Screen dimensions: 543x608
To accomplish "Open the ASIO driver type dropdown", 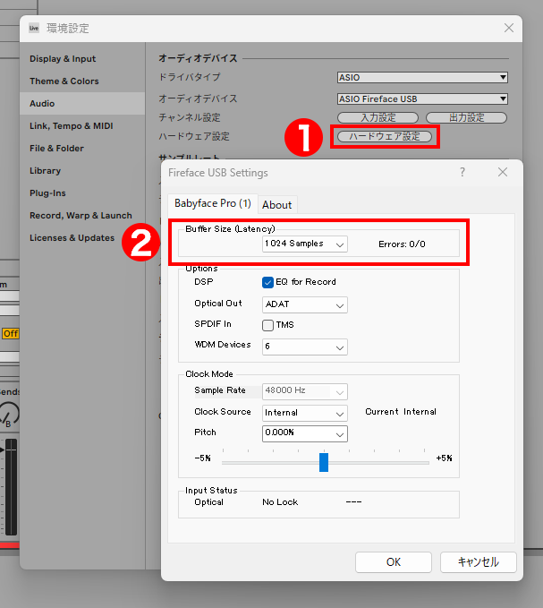I will click(422, 78).
